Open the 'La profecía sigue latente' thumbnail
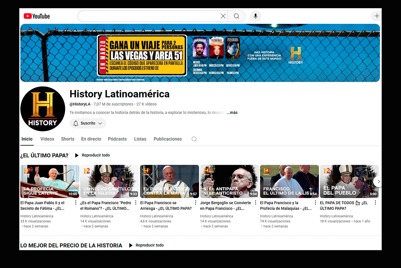This screenshot has height=268, width=401. [x=50, y=181]
